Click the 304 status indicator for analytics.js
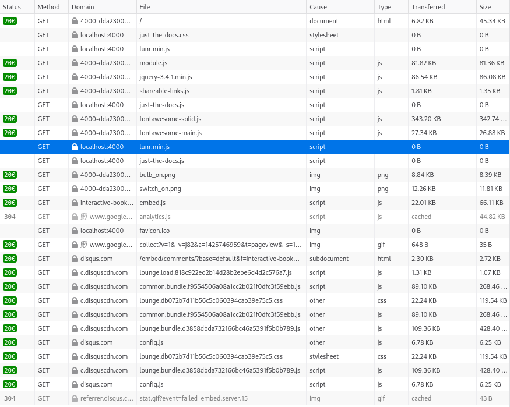 (x=9, y=217)
